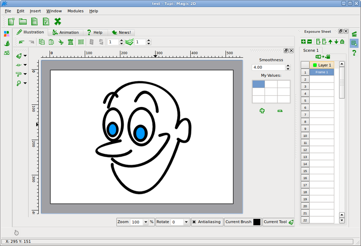Click Smoothness spinner up arrow
Screen dimensions: 361x246
point(287,65)
